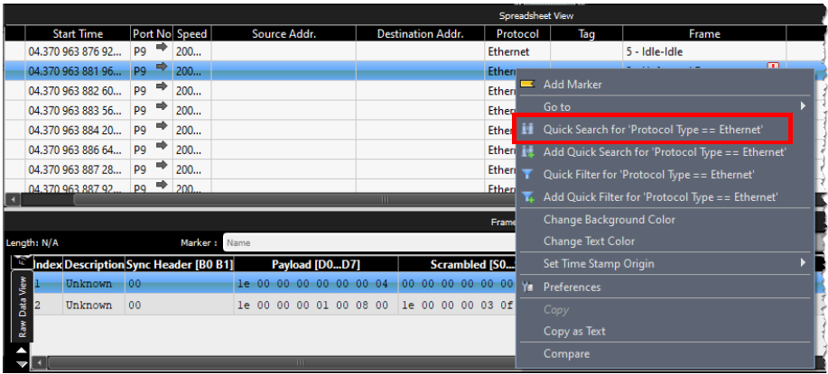The height and width of the screenshot is (374, 828).
Task: Expand the Set Time Stamp Origin arrow
Action: [804, 263]
